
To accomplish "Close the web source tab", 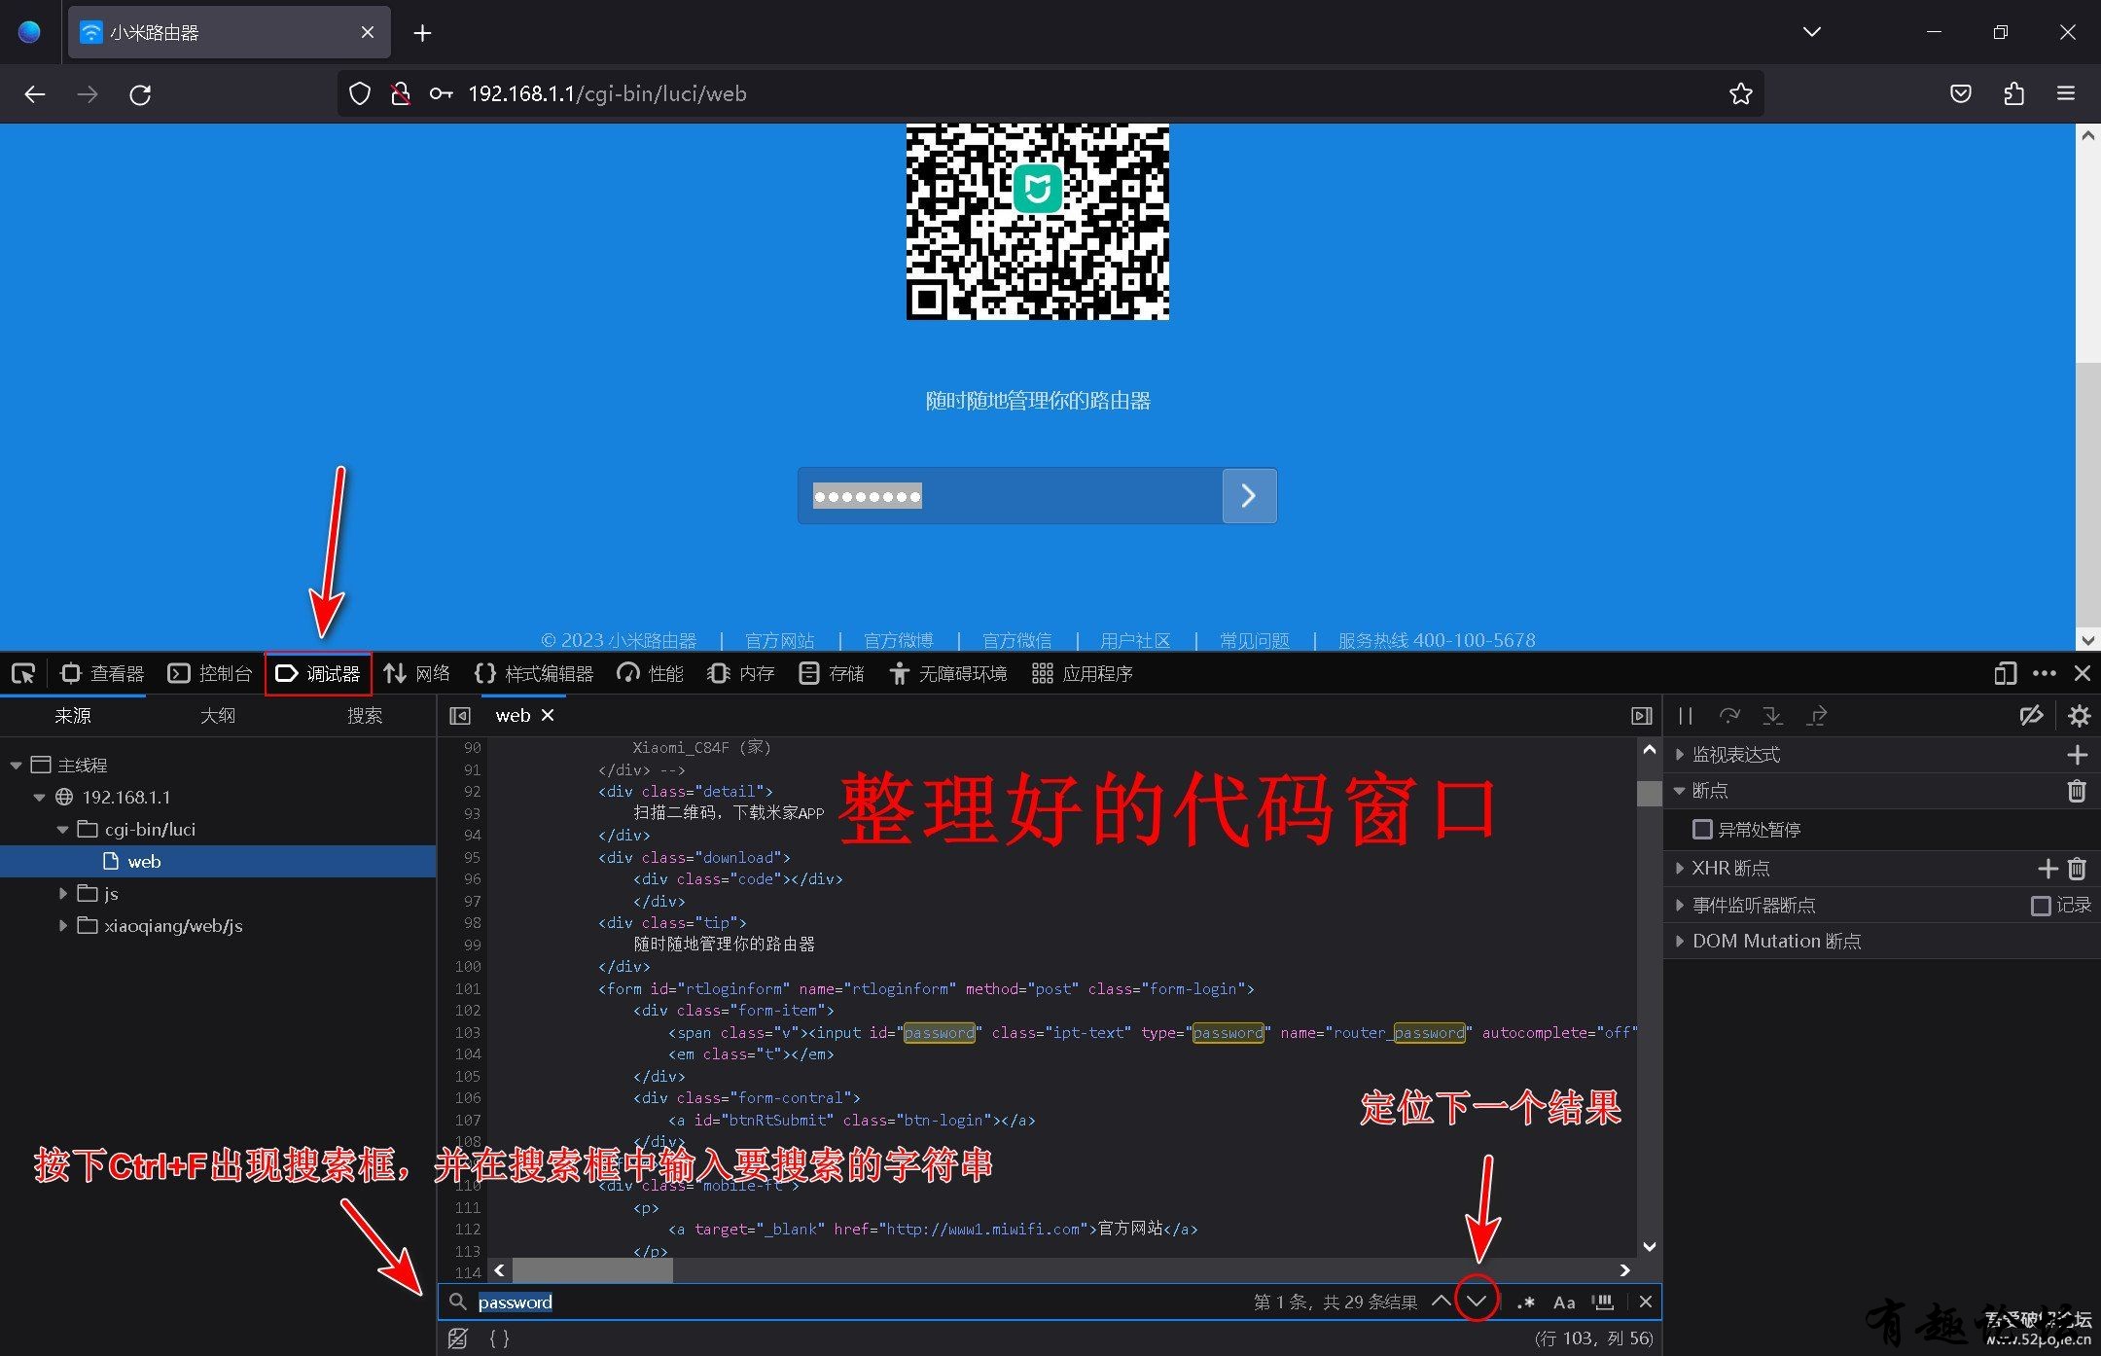I will click(548, 715).
